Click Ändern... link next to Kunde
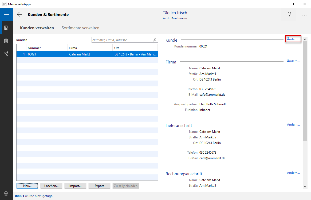This screenshot has height=200, width=311. [293, 39]
